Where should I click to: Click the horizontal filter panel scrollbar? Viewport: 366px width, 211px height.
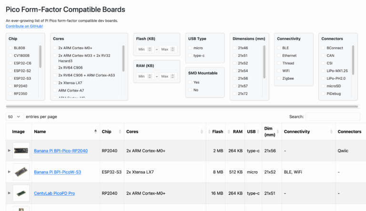click(x=182, y=106)
